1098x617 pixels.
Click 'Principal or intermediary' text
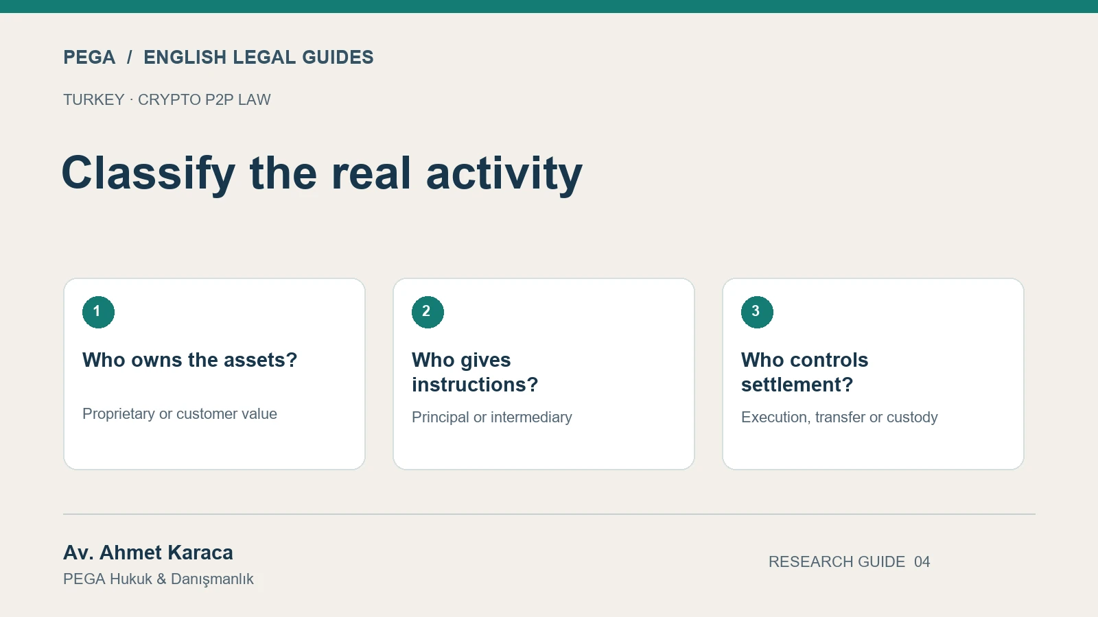pos(492,418)
